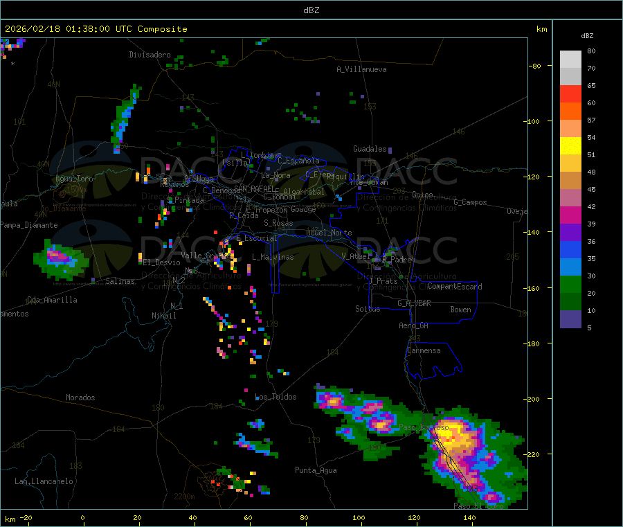Image resolution: width=623 pixels, height=527 pixels.
Task: Select the Morados place label
Action: 81,398
